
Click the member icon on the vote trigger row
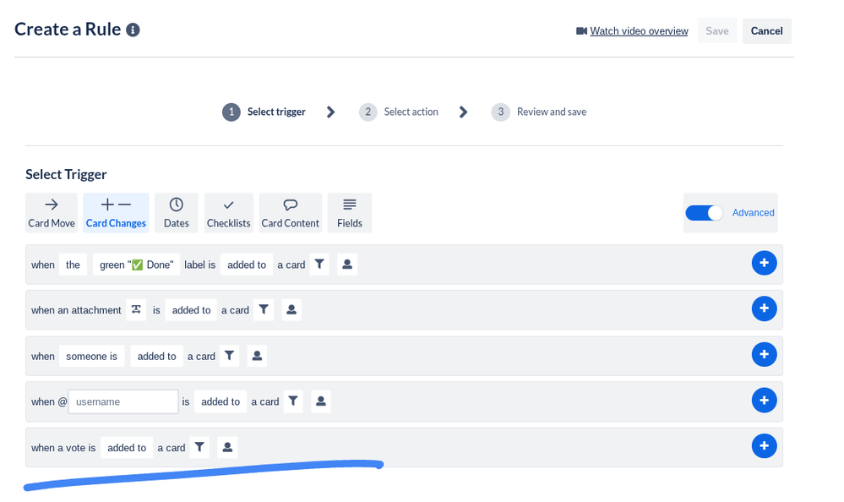[x=226, y=446]
